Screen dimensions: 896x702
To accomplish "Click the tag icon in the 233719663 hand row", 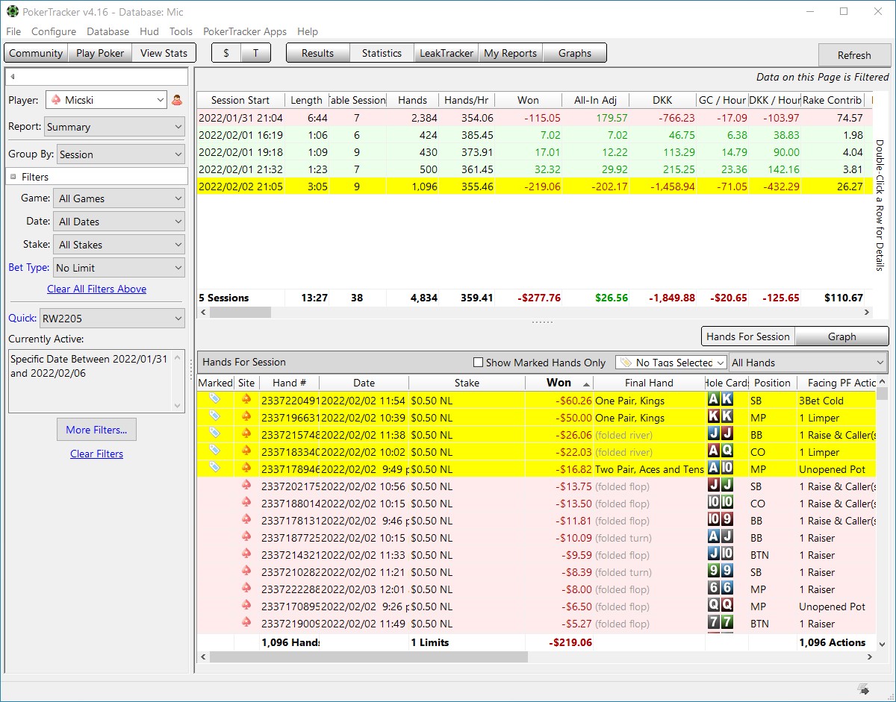I will coord(215,416).
